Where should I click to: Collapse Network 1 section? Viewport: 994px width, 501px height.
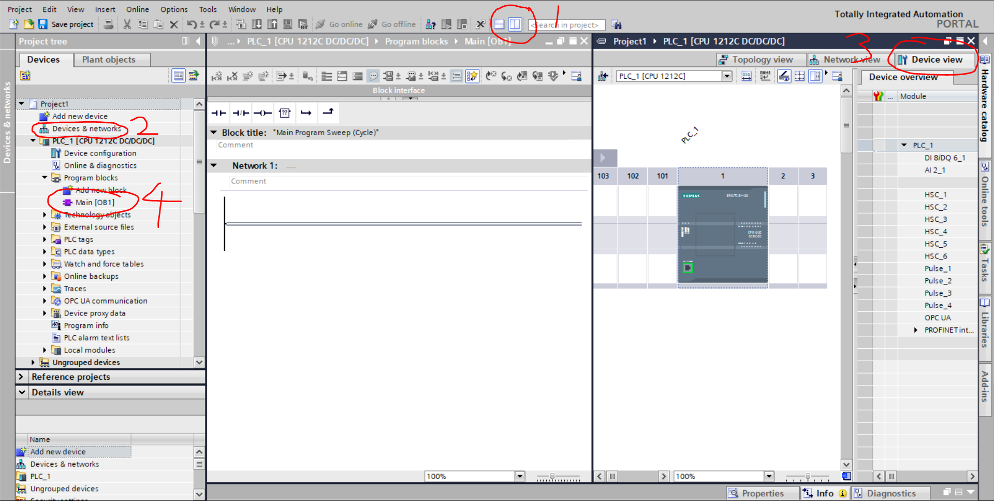click(x=213, y=166)
